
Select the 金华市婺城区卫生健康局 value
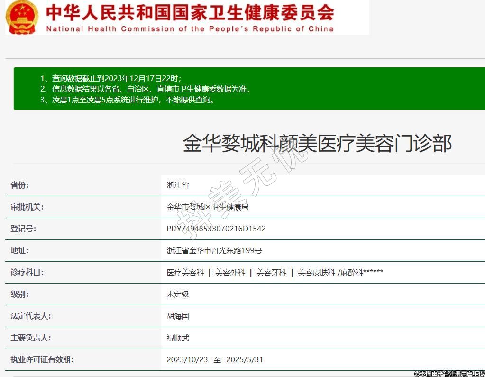pyautogui.click(x=208, y=207)
